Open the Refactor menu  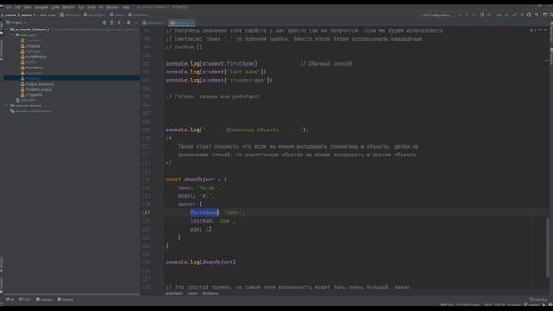tap(68, 7)
